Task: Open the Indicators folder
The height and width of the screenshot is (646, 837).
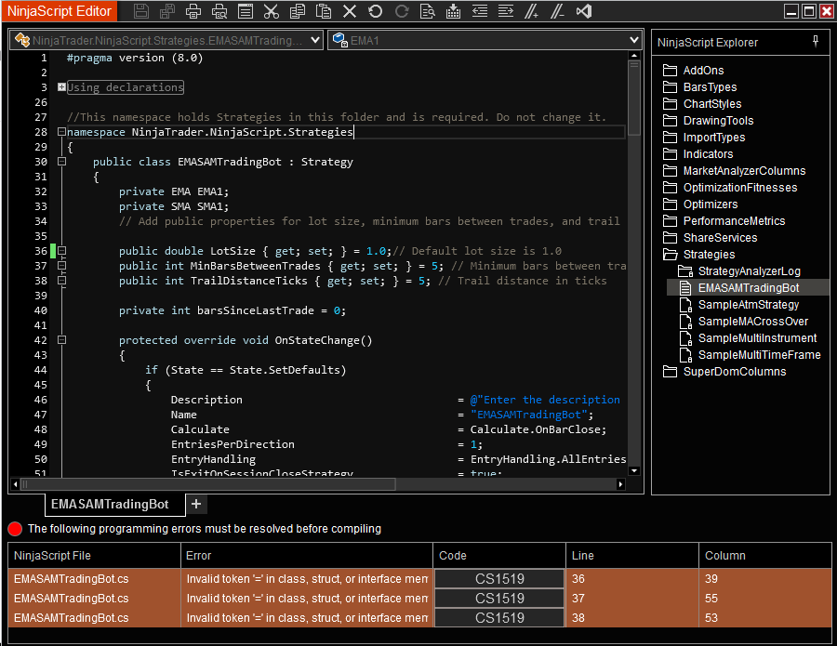Action: point(708,154)
